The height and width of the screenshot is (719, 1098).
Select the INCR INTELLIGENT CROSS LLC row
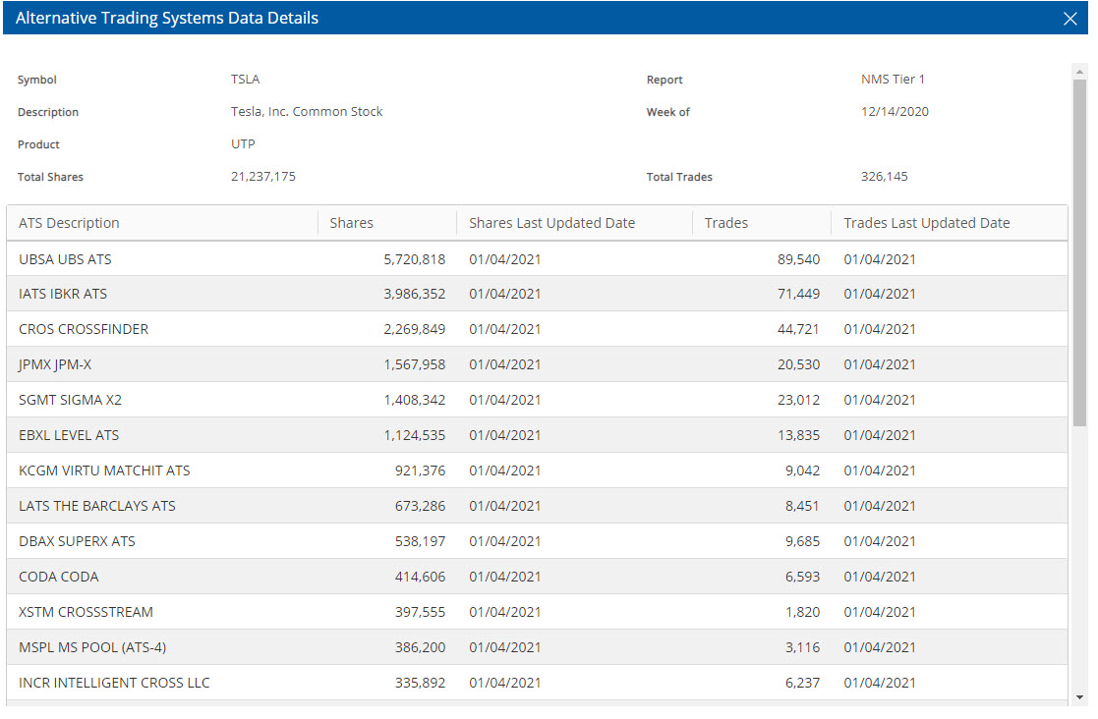tap(537, 683)
